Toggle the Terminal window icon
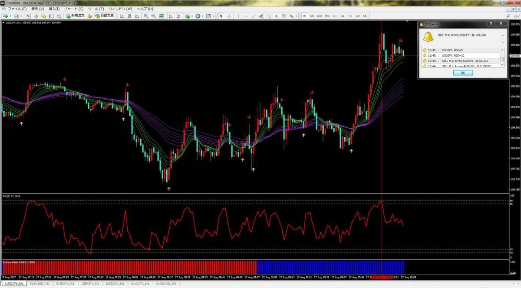521x288 pixels. tap(51, 16)
